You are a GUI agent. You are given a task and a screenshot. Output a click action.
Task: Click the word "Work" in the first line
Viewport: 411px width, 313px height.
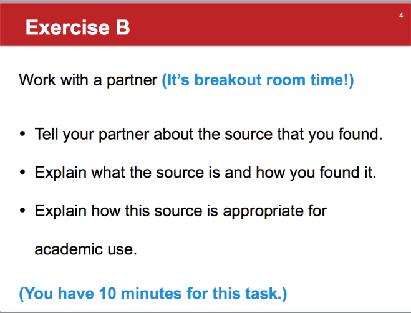click(36, 81)
